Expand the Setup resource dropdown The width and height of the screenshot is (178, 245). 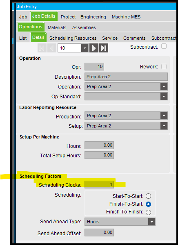164,126
